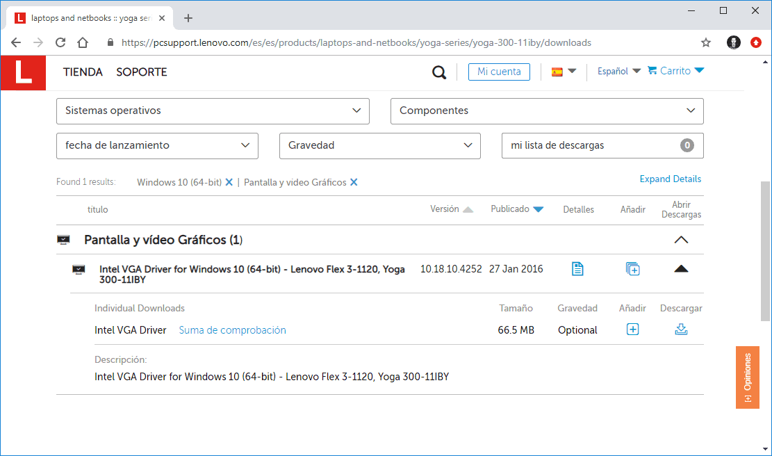
Task: Select the laptops and netbooks browser tab
Action: (x=90, y=18)
